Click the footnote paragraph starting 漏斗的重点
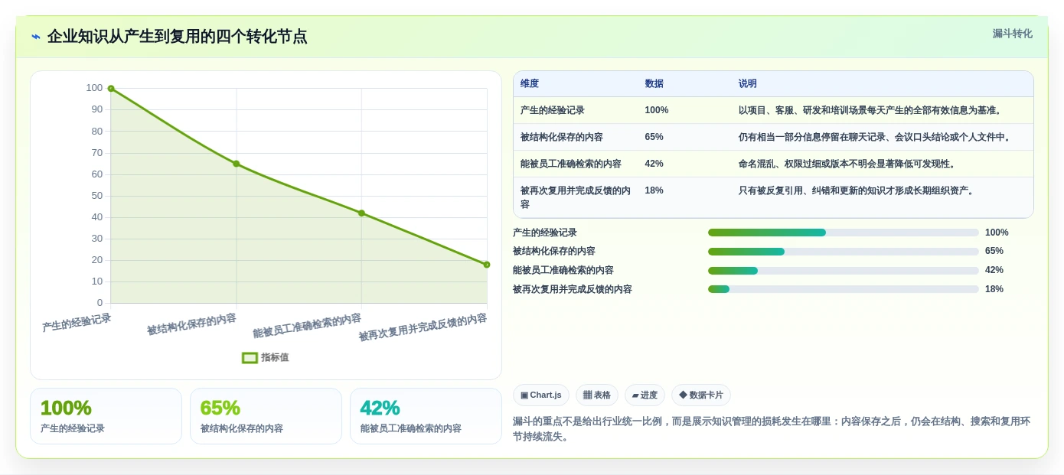The image size is (1064, 475). pos(772,429)
